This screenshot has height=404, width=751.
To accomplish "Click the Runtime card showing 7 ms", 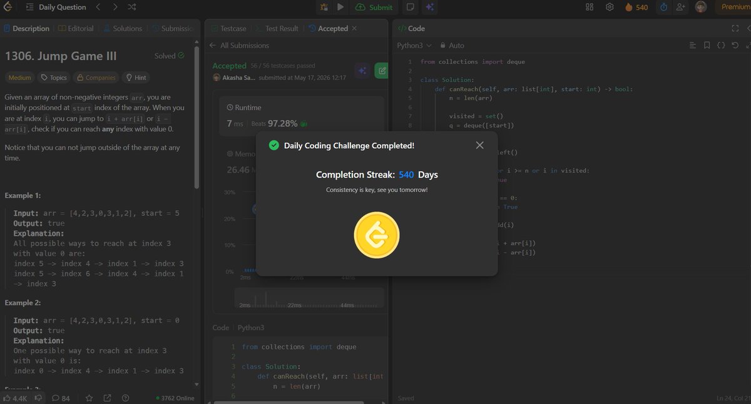I will click(302, 116).
